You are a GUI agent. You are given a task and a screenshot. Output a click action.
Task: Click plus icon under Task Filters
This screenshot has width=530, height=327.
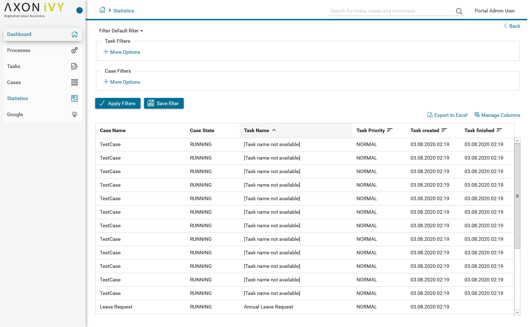coord(106,52)
